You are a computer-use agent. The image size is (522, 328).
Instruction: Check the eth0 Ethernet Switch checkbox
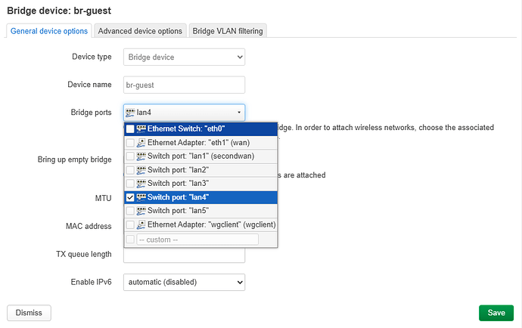pos(130,129)
